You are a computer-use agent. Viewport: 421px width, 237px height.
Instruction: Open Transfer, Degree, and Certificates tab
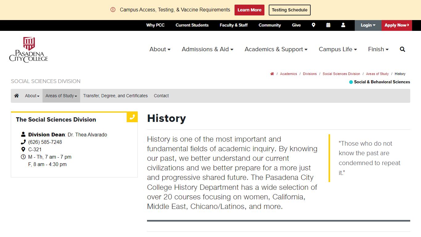tap(115, 96)
